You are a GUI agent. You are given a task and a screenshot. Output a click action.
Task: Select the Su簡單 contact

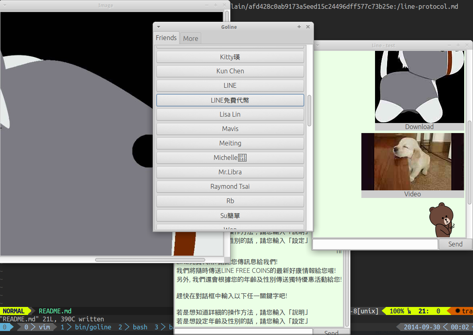(230, 216)
